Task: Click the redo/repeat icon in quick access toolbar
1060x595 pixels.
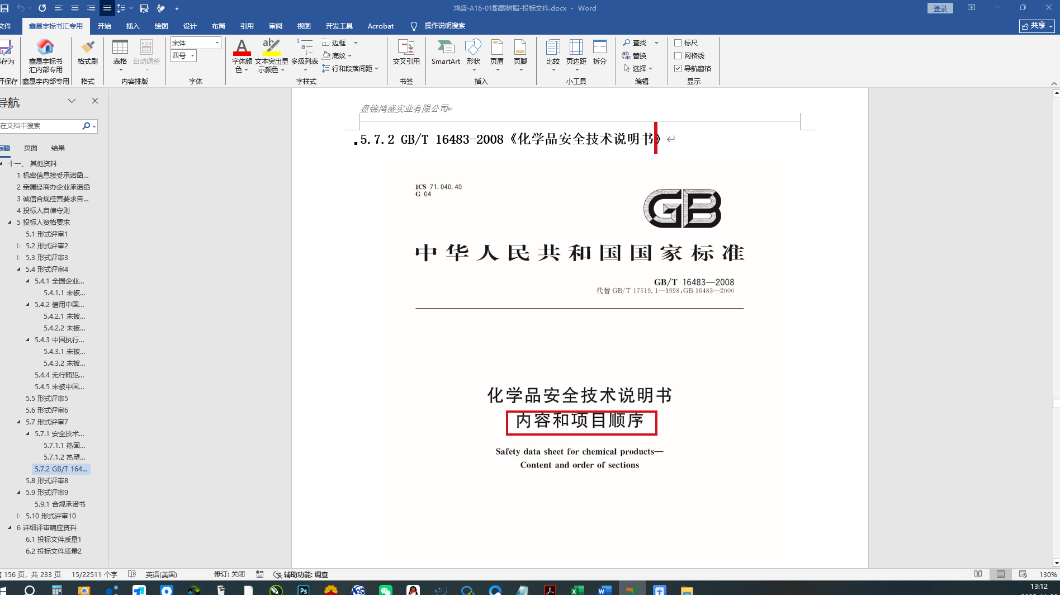Action: pyautogui.click(x=42, y=8)
